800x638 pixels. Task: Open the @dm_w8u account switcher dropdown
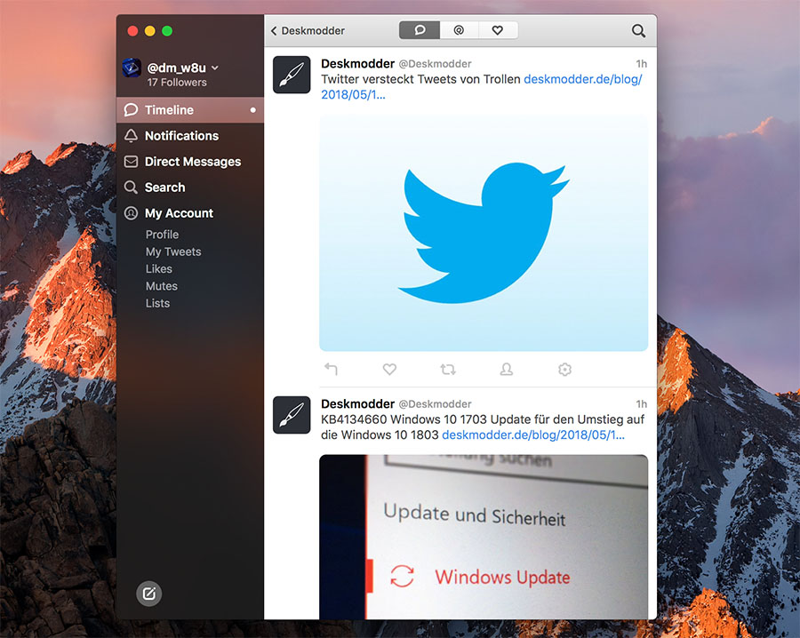coord(215,68)
